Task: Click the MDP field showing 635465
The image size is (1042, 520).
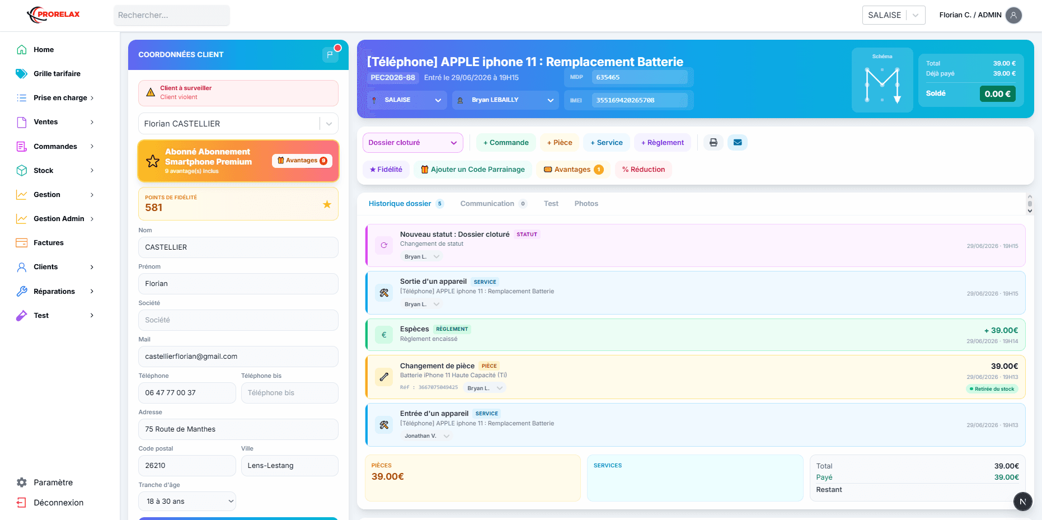Action: point(640,77)
